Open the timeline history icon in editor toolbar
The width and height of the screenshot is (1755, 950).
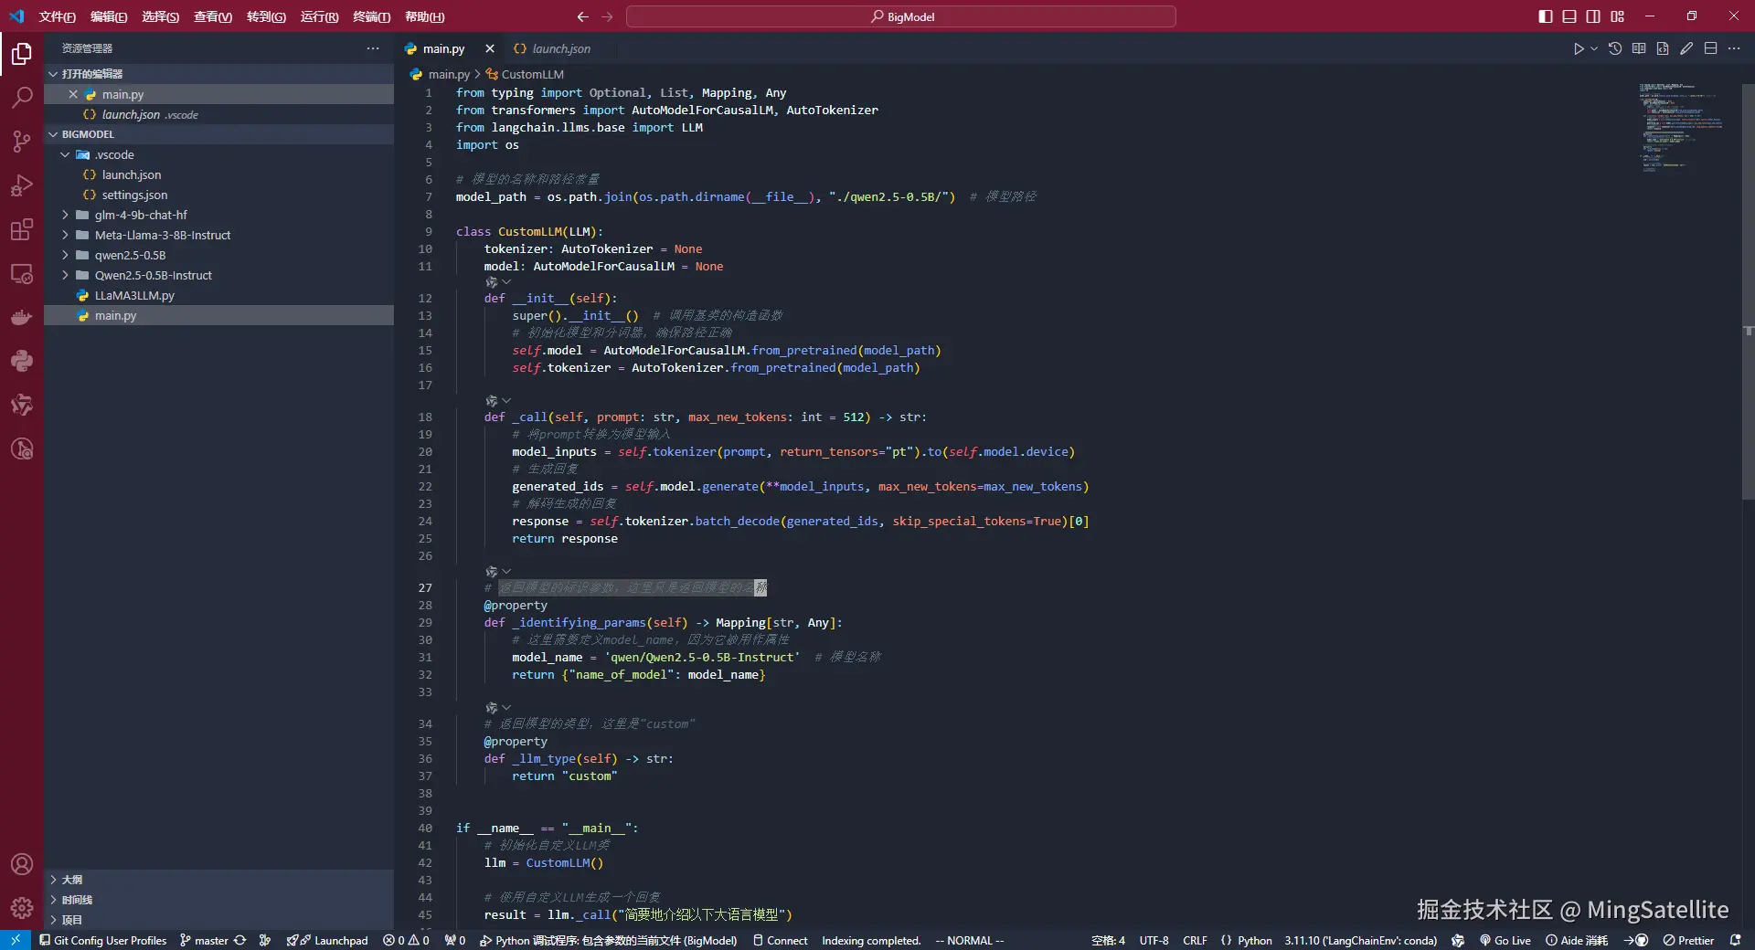pyautogui.click(x=1615, y=48)
